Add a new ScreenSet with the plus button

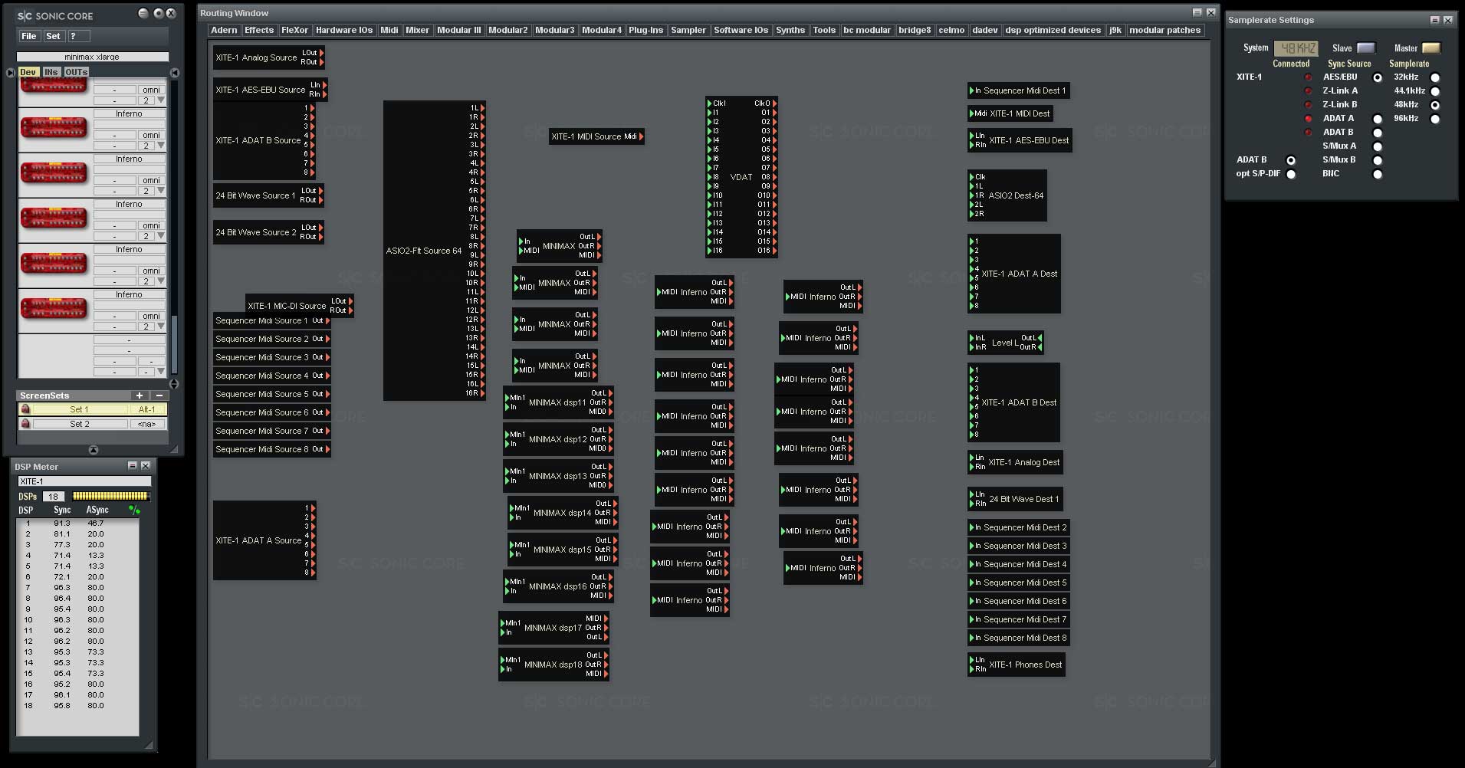140,395
